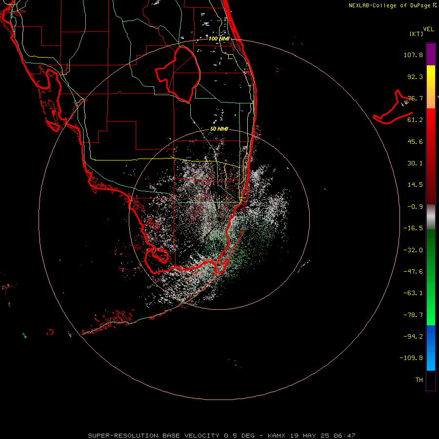Click the 100 NMI range ring label
439x439 pixels.
219,39
